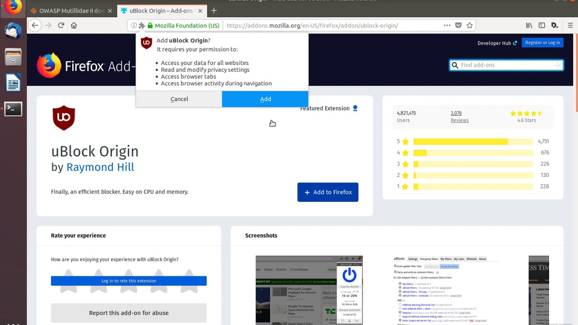
Task: Open author Raymond Hill's profile
Action: 100,167
